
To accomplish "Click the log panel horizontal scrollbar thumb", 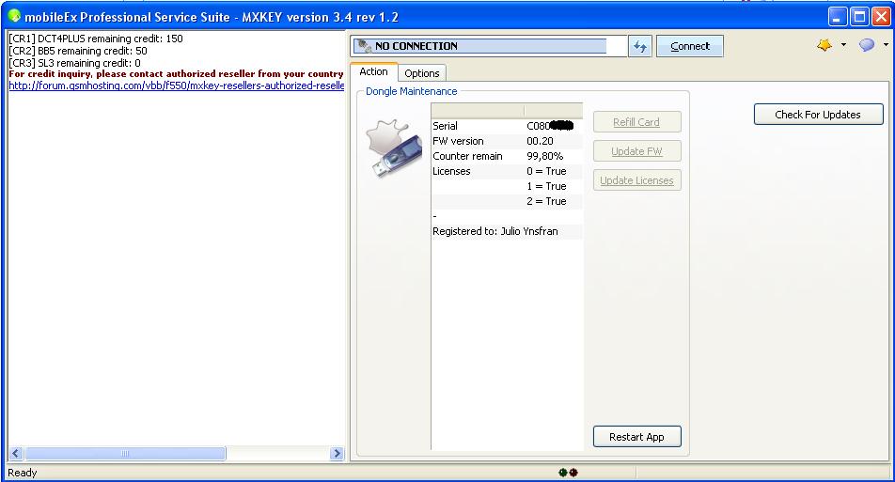I will tap(124, 454).
